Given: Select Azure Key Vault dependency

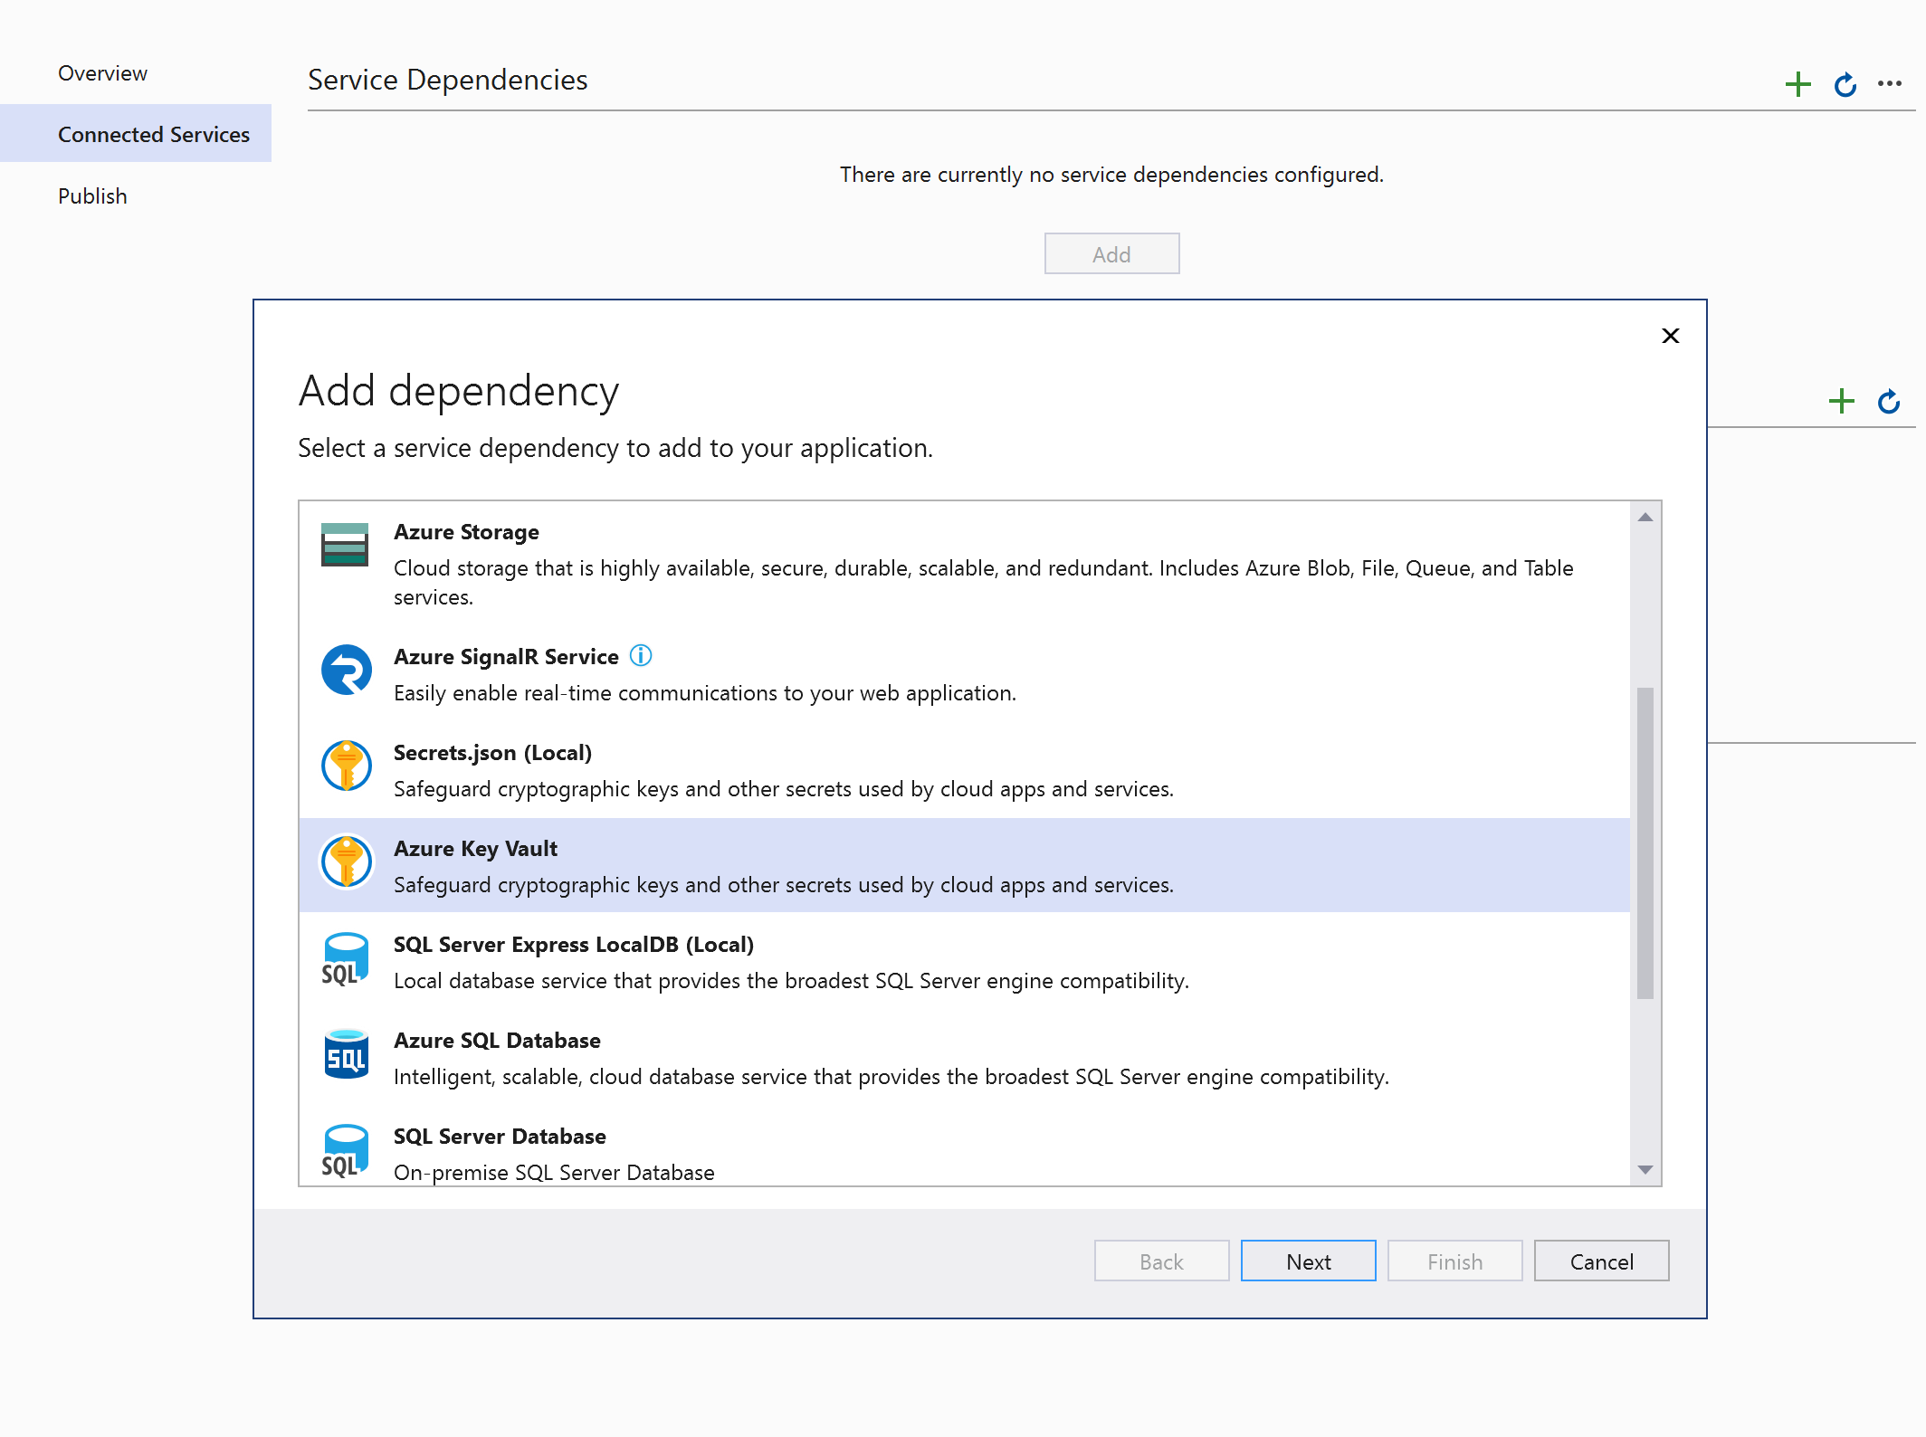Looking at the screenshot, I should 966,865.
